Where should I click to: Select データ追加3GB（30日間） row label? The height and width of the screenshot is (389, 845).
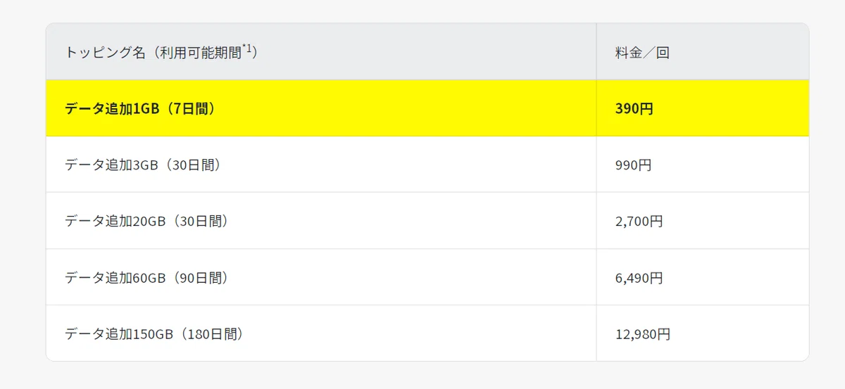(143, 165)
